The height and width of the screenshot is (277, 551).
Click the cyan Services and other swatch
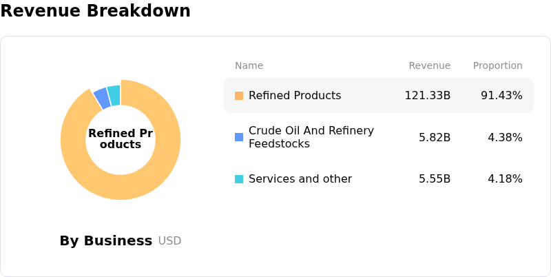(x=239, y=179)
